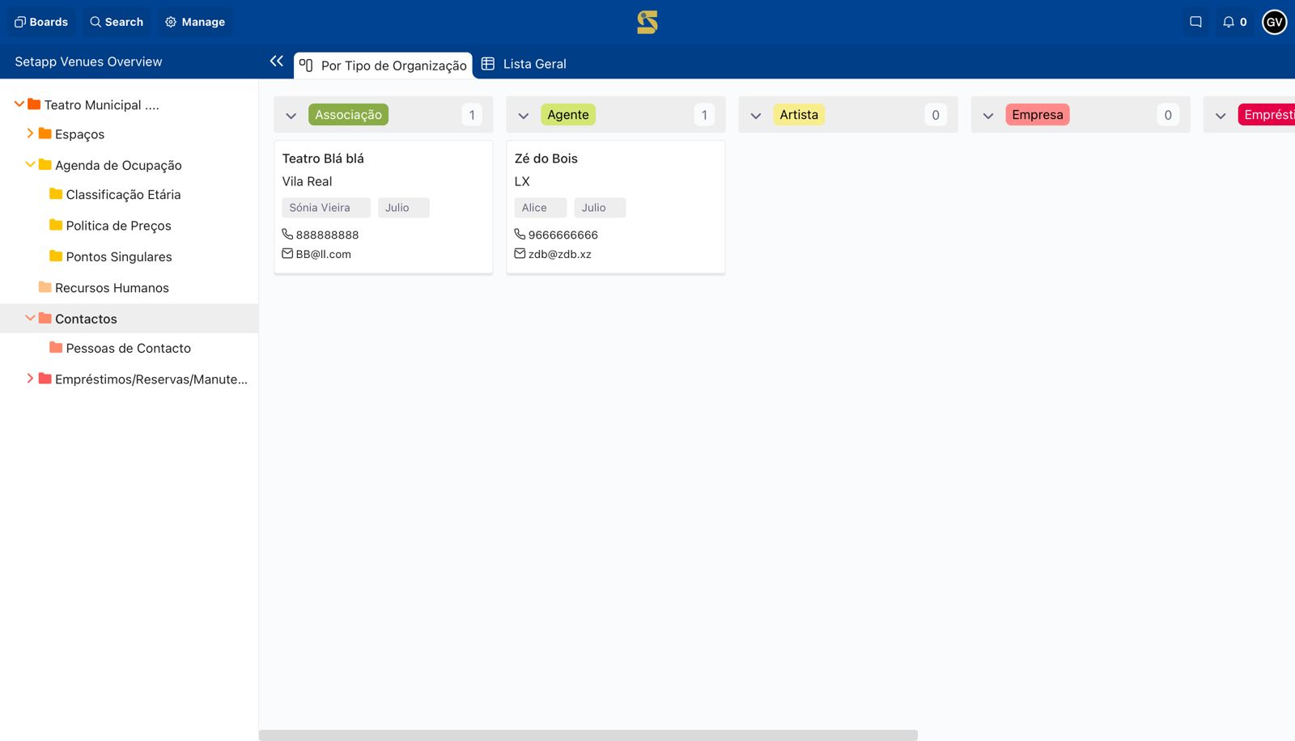Select the yellow Artista column label
This screenshot has height=741, width=1295.
[x=799, y=114]
